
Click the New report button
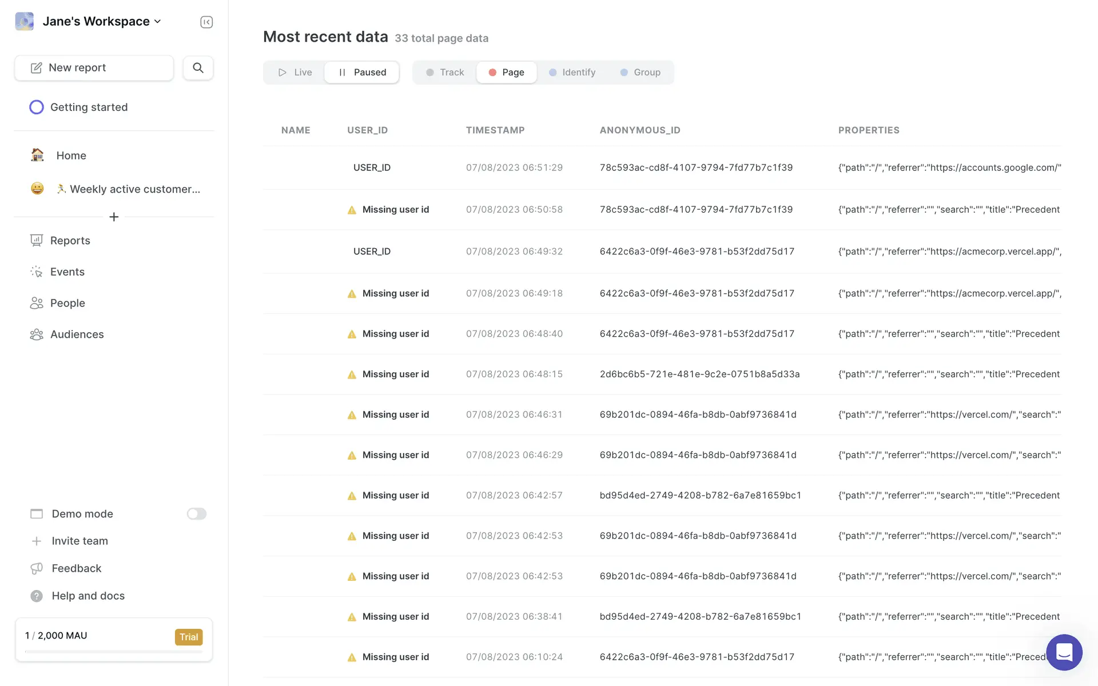click(94, 68)
